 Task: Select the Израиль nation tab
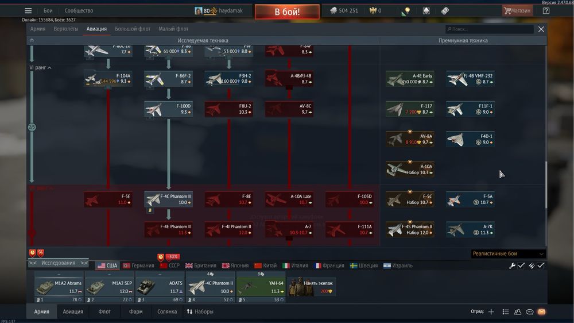[398, 266]
